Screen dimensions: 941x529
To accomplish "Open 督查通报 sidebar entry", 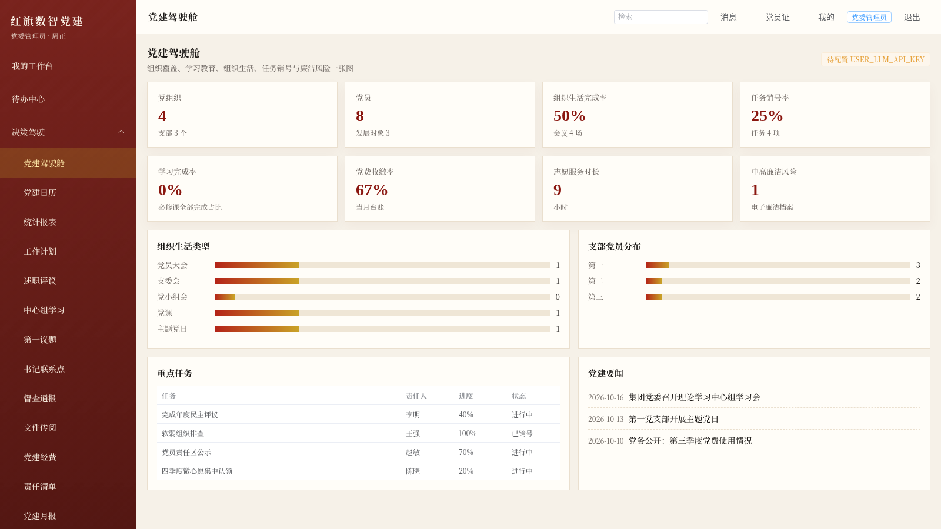I will pos(68,398).
